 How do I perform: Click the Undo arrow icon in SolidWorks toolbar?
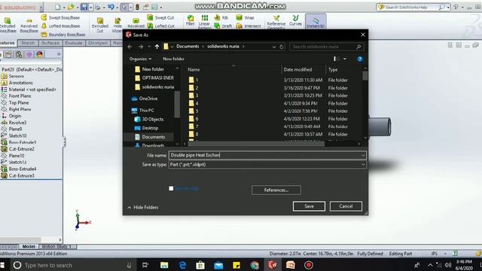coord(111,7)
